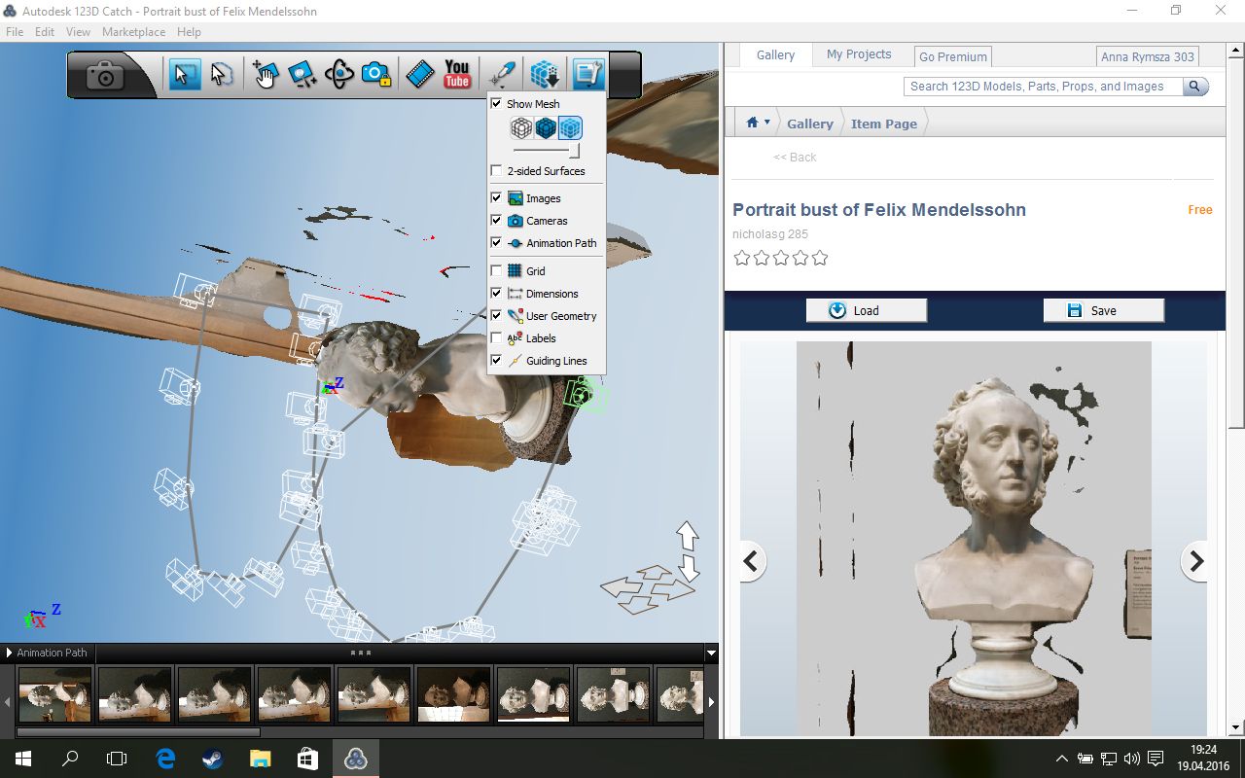Click the large camera capture icon

105,75
